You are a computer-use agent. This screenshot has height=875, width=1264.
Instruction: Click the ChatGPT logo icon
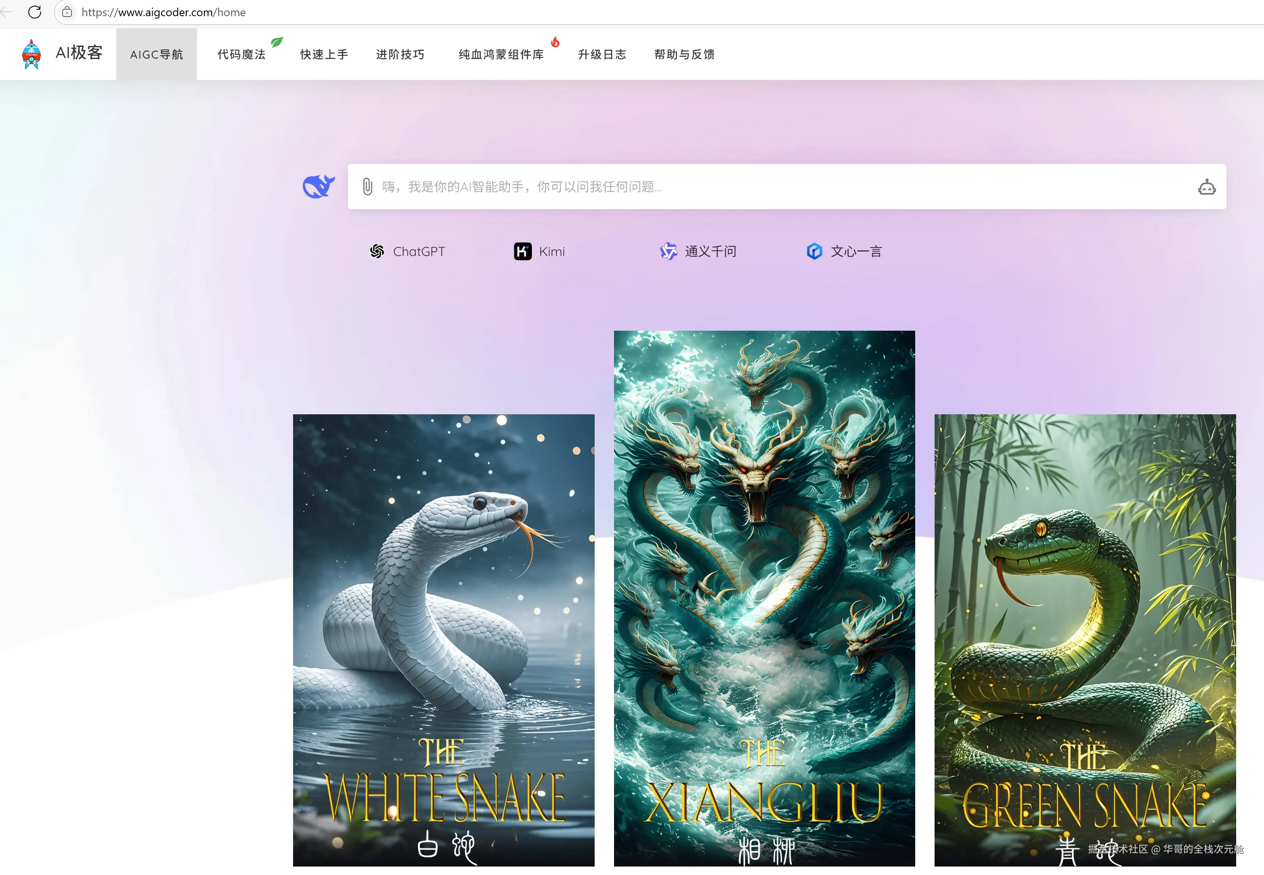coord(377,252)
